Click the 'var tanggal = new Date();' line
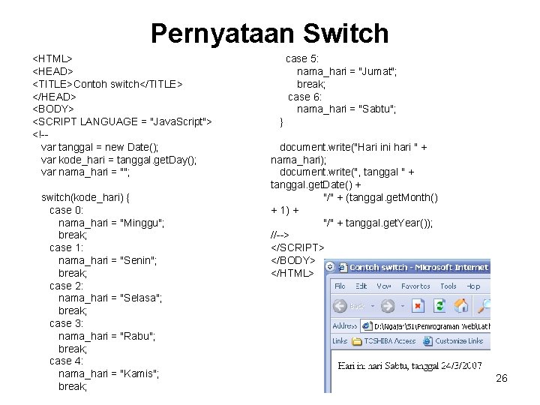 point(99,148)
